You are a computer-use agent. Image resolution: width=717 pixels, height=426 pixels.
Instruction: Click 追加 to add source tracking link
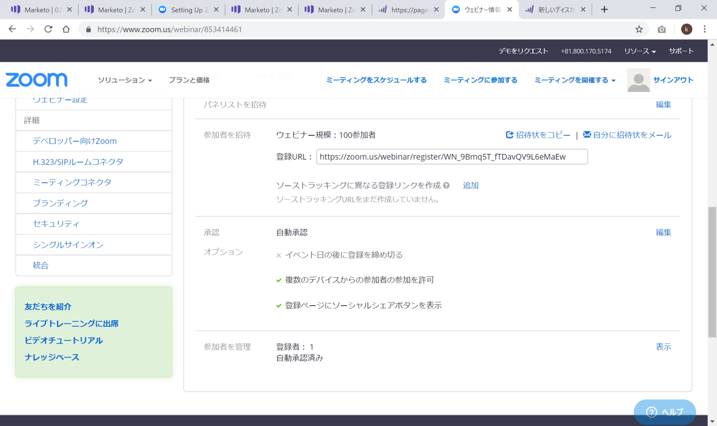coord(471,185)
